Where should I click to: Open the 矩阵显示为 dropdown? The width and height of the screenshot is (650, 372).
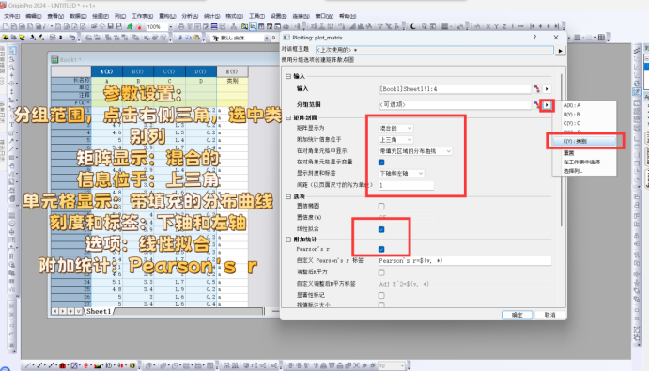(395, 128)
